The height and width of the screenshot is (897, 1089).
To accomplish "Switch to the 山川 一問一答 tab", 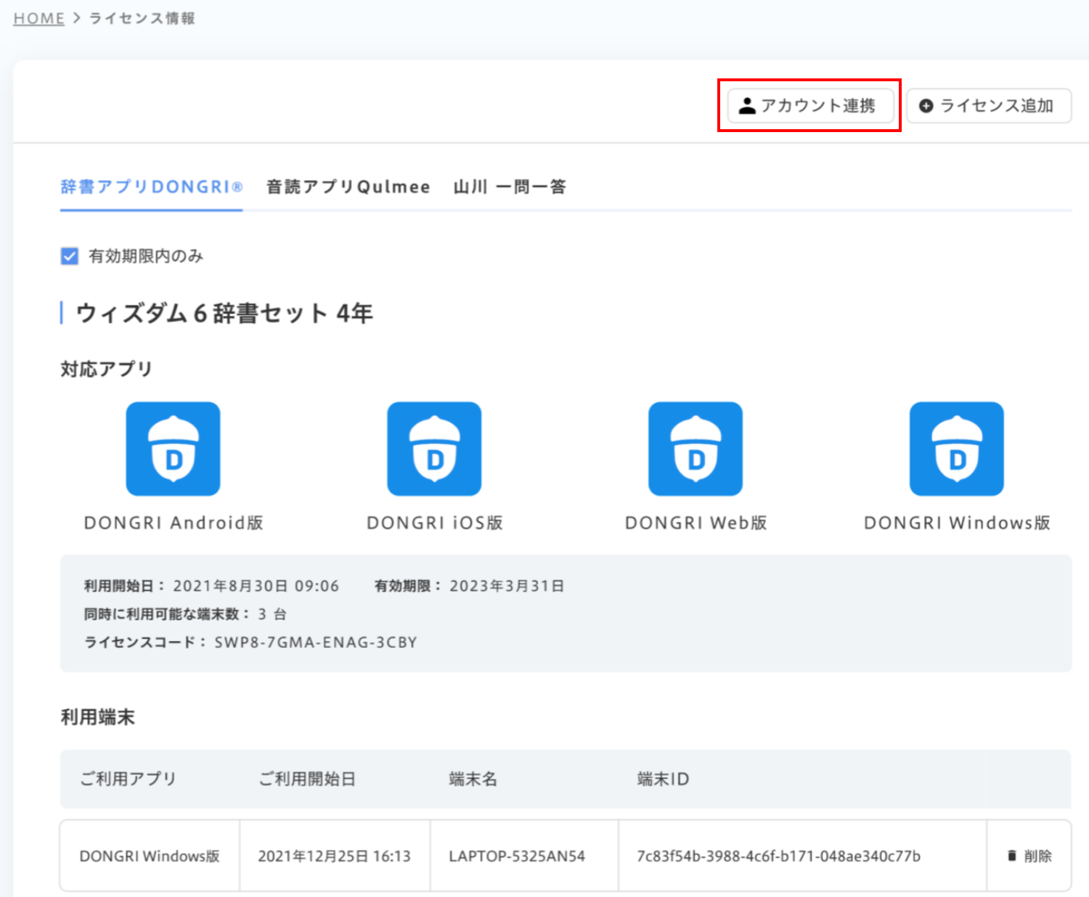I will [x=510, y=187].
